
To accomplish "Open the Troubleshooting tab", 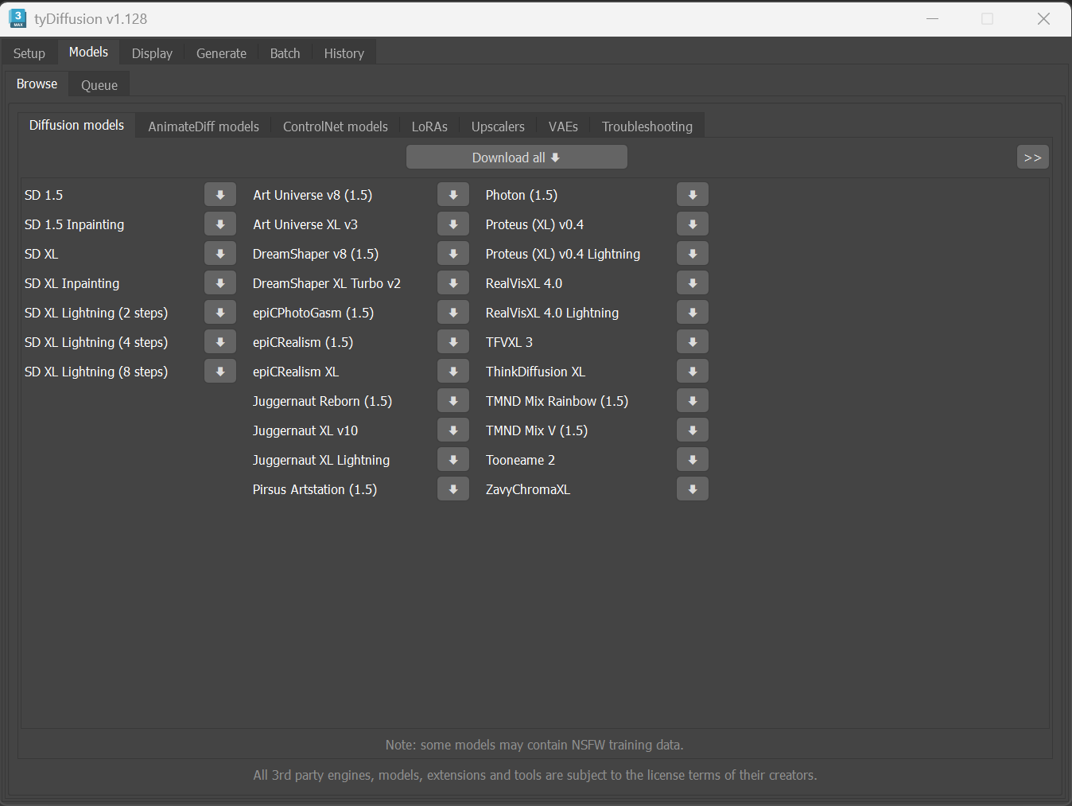I will click(647, 127).
